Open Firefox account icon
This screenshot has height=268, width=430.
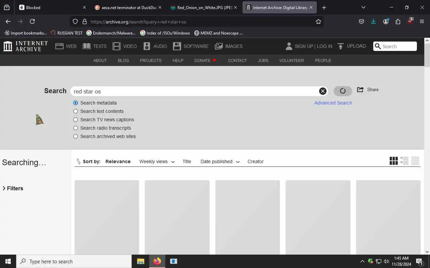[386, 21]
